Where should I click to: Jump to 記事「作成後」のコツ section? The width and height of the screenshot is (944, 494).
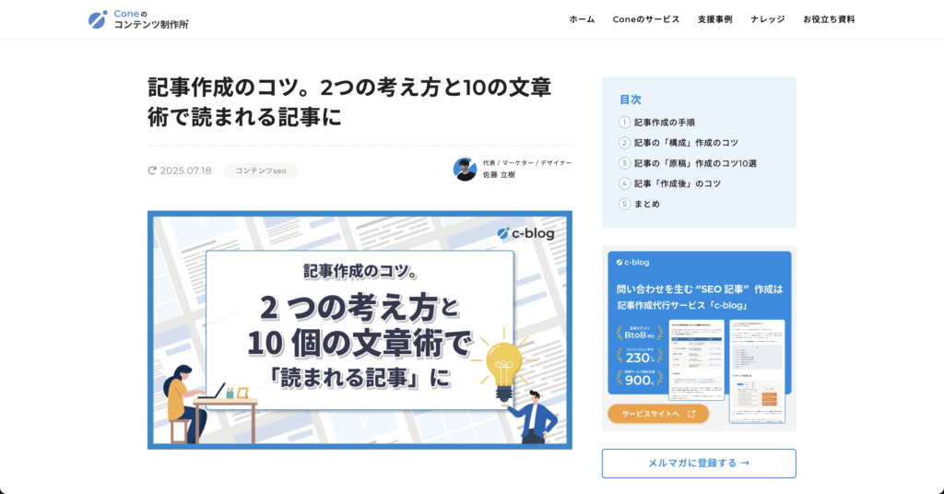pyautogui.click(x=678, y=183)
